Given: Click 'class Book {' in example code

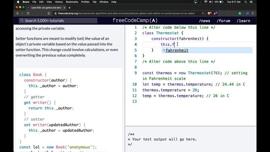Looking at the screenshot, I should coord(33,75).
